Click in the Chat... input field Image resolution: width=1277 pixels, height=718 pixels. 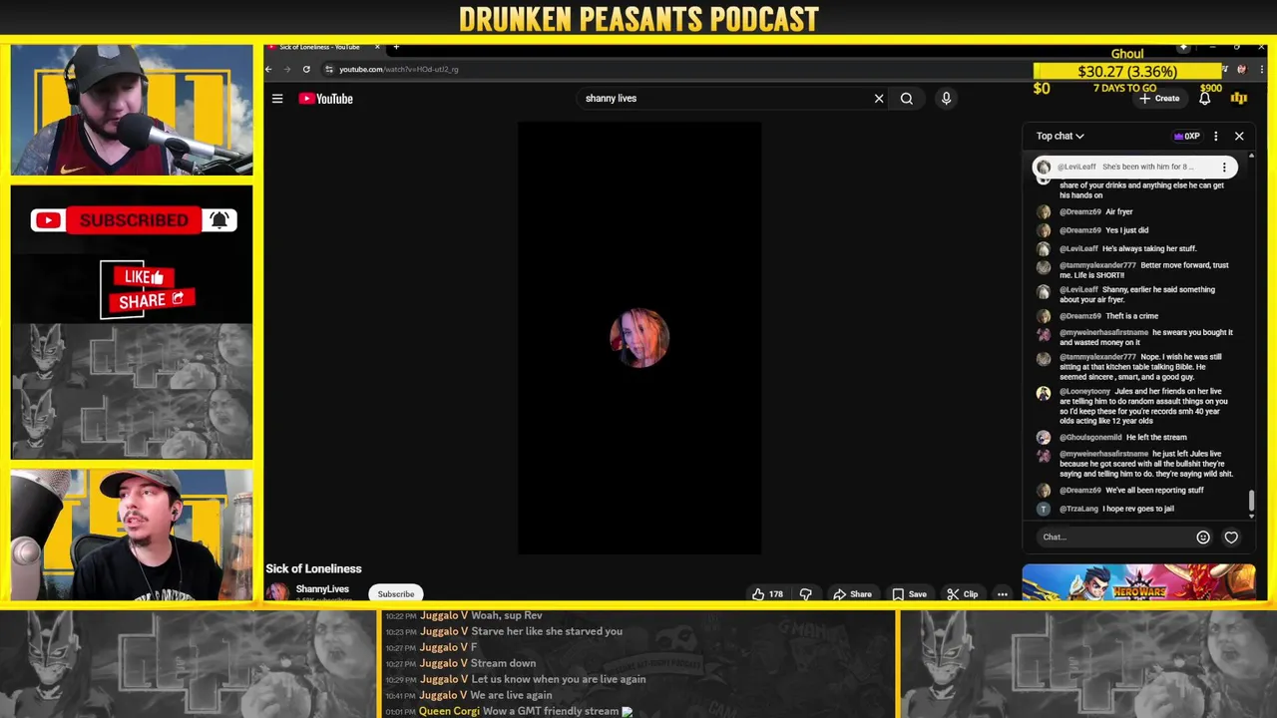click(x=1112, y=538)
